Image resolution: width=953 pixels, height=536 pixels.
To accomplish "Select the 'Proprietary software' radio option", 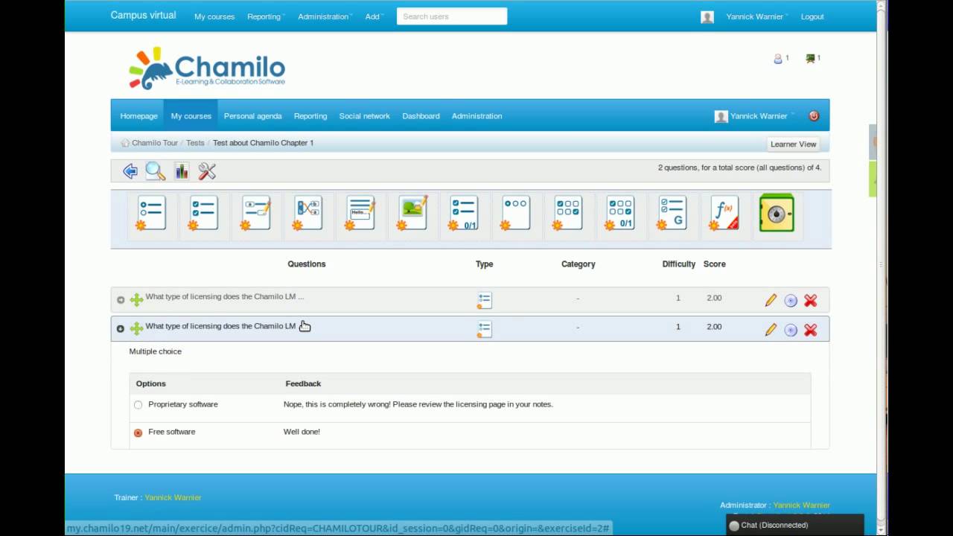I will [138, 405].
